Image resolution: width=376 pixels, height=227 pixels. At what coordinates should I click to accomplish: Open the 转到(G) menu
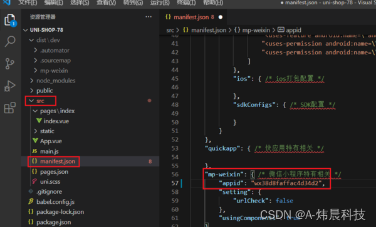[133, 3]
